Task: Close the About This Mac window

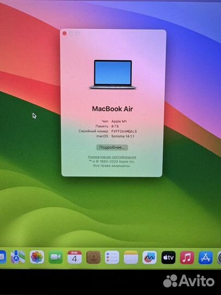Action: pos(64,33)
